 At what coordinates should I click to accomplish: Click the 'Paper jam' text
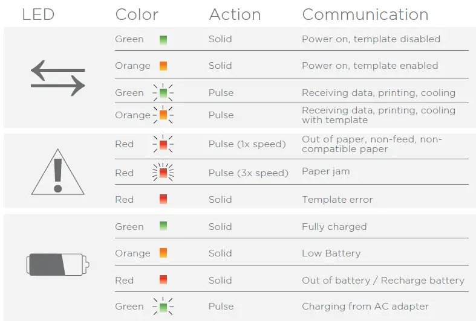click(x=325, y=171)
